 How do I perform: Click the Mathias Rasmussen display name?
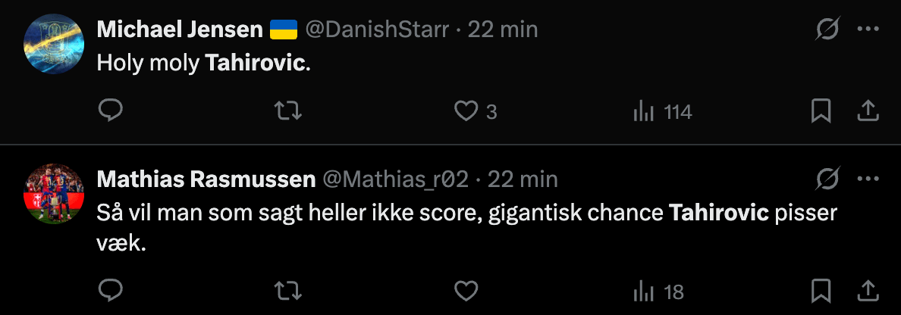[206, 179]
